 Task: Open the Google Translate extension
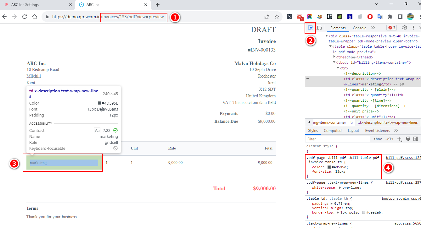380,17
